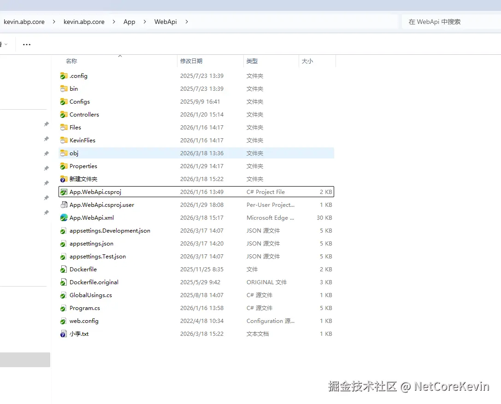Click ORIGINAL 文件 type cell
501x404 pixels.
(266, 282)
